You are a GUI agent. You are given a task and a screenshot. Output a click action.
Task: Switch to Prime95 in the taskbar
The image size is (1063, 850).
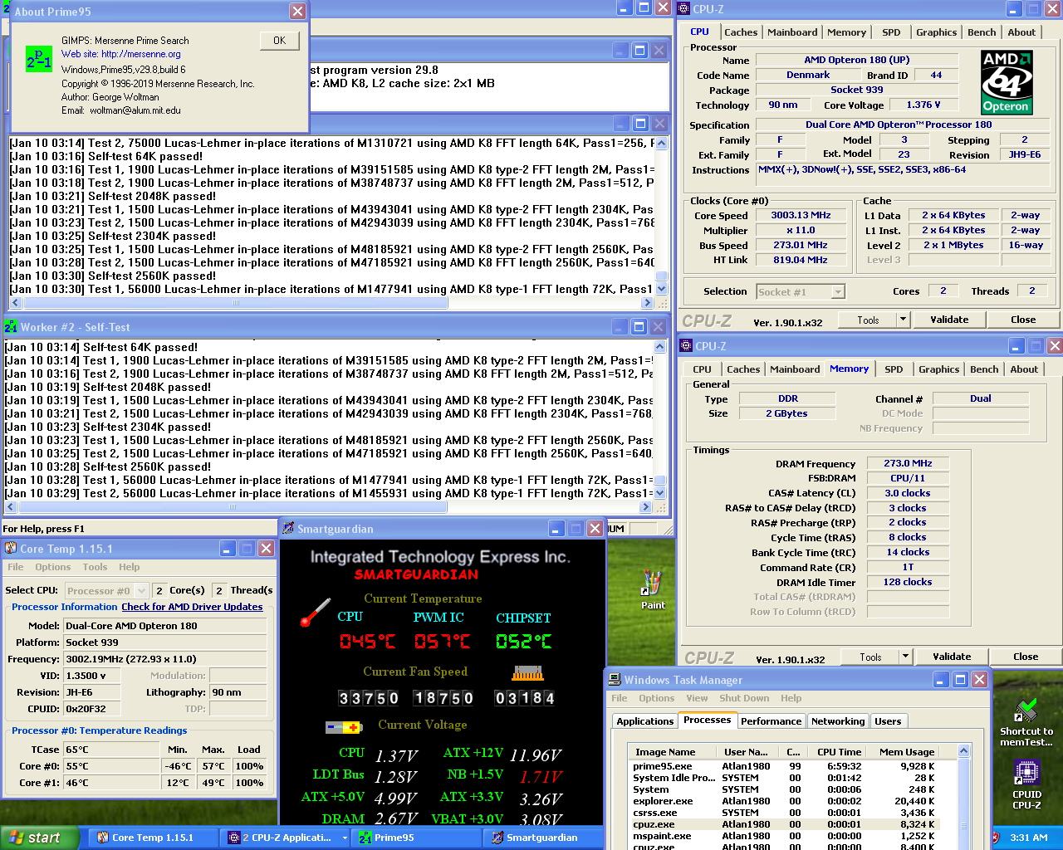pyautogui.click(x=418, y=838)
